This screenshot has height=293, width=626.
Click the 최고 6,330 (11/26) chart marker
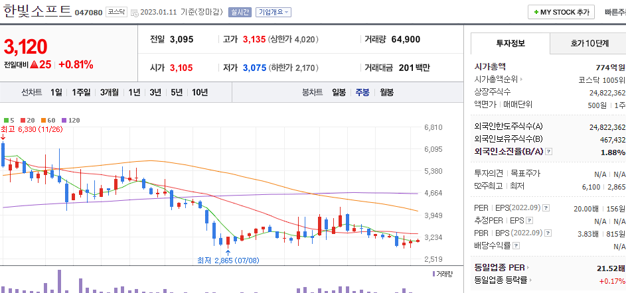32,129
